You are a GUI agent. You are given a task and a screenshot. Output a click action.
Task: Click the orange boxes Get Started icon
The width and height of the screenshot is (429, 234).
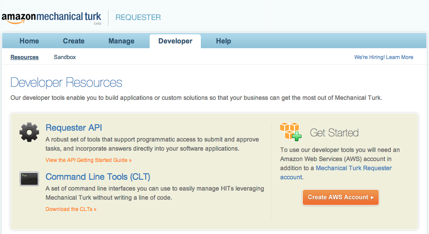(291, 132)
